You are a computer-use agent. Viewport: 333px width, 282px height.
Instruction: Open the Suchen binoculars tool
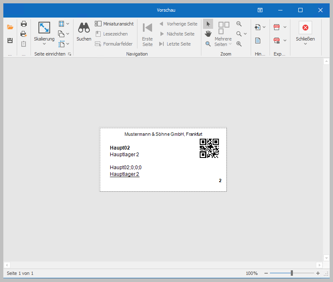(x=84, y=31)
